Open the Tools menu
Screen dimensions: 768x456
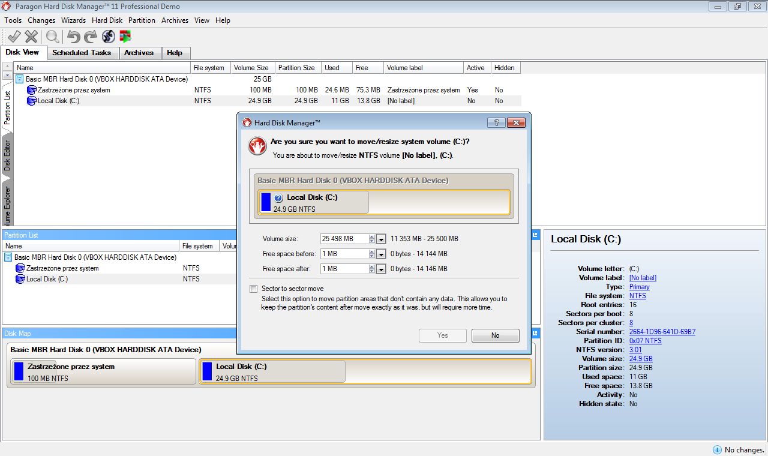(x=13, y=20)
